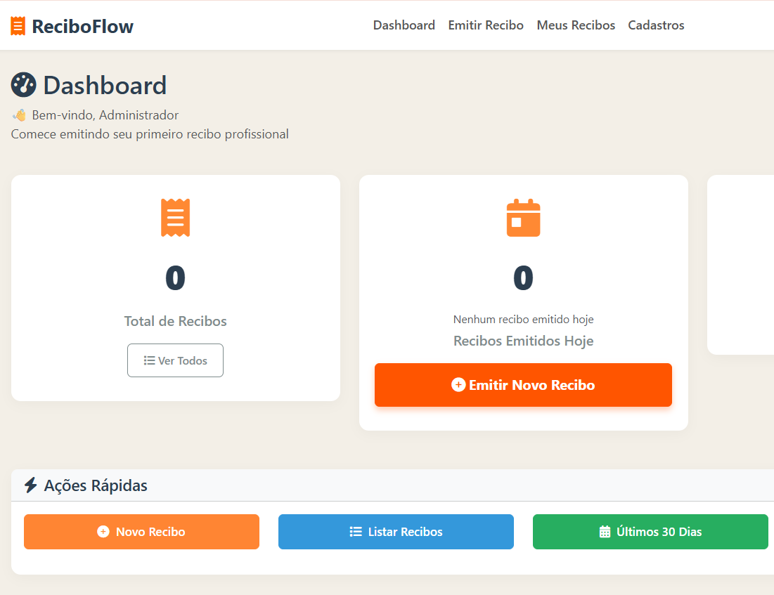Click the calendar icon on Recibos Emitidos Hoje card
Image resolution: width=774 pixels, height=595 pixels.
pyautogui.click(x=523, y=217)
